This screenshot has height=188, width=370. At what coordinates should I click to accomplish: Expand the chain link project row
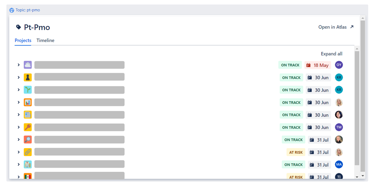[x=19, y=152]
